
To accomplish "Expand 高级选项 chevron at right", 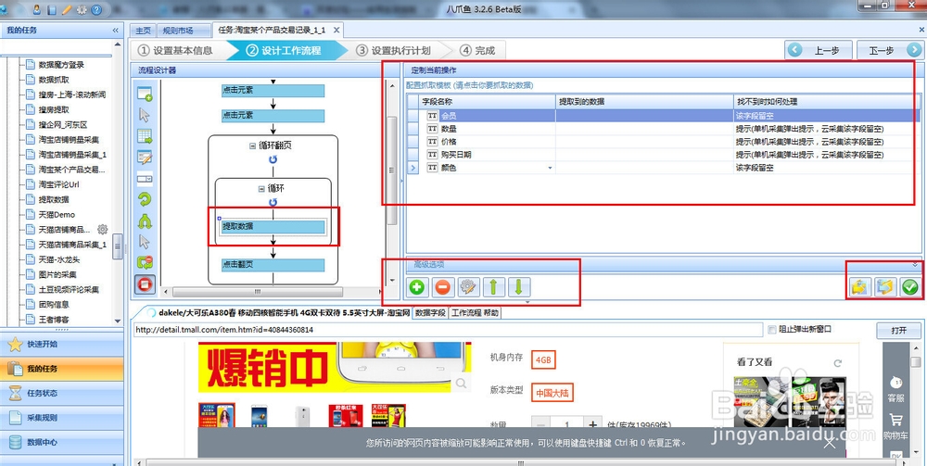I will 915,265.
